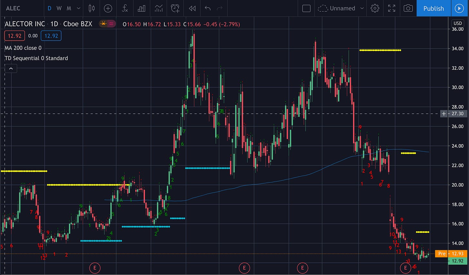The height and width of the screenshot is (275, 469).
Task: Click the 0.00 spread value between the price boxes
Action: pos(33,36)
